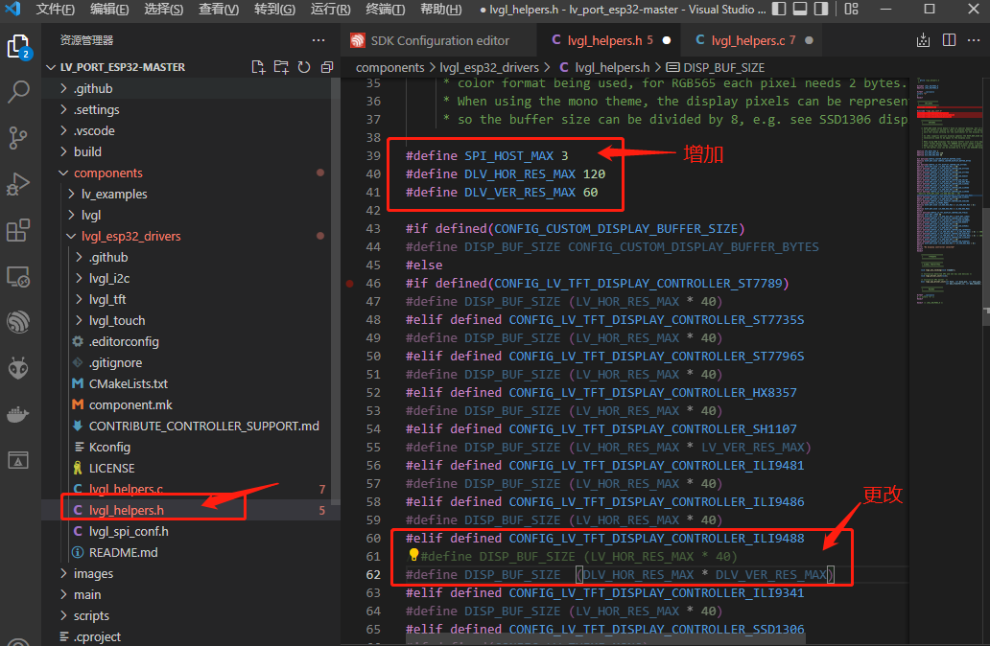
Task: Place cursor on line 62 code
Action: (x=619, y=575)
